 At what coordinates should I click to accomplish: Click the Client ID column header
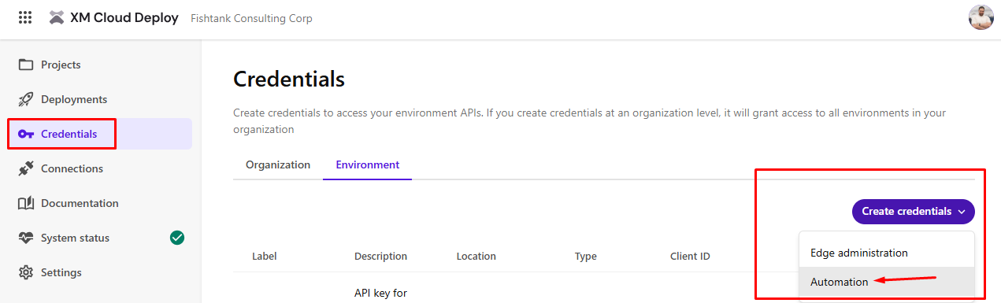690,256
